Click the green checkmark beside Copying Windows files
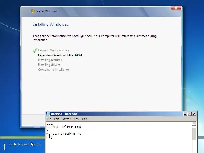This screenshot has width=204, height=153. coord(35,50)
